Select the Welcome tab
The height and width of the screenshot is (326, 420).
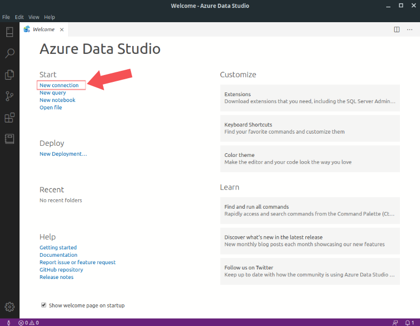[44, 30]
